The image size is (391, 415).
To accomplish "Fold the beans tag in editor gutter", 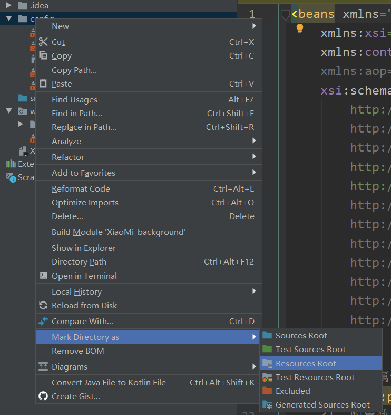I will [285, 14].
